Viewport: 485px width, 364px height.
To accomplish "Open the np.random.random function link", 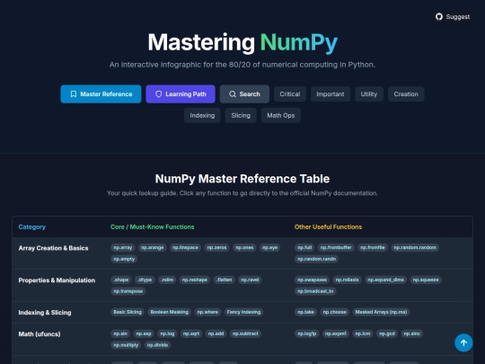I will (x=415, y=248).
